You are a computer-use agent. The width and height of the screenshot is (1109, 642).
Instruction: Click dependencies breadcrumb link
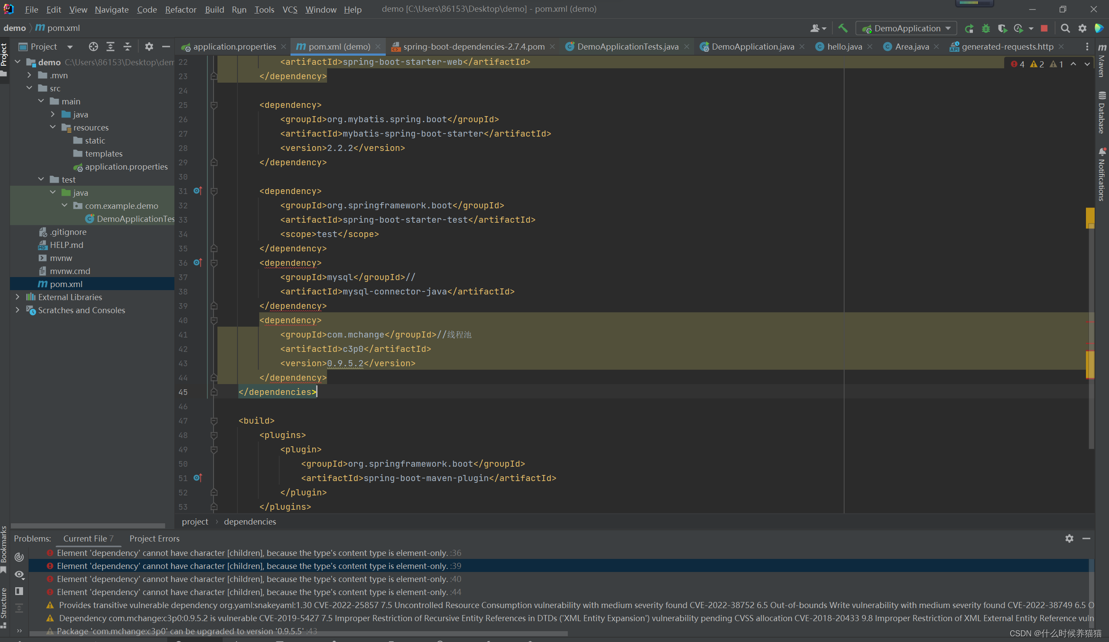[x=250, y=522]
